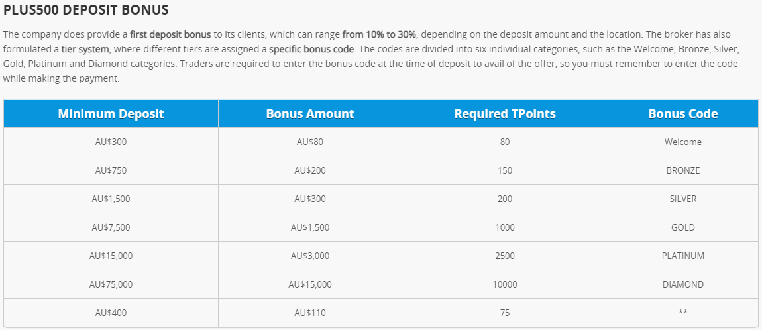This screenshot has width=762, height=330.
Task: Select the DIAMOND bonus code cell
Action: [x=683, y=284]
